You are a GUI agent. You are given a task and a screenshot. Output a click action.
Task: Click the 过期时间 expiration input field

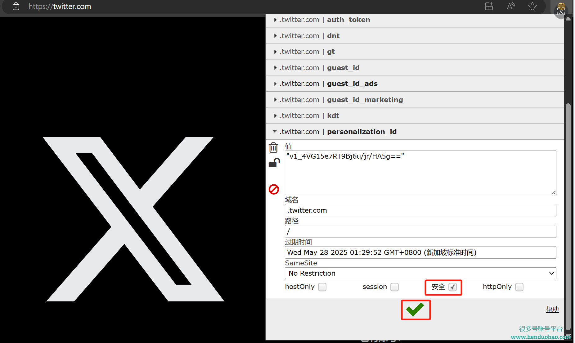[420, 252]
